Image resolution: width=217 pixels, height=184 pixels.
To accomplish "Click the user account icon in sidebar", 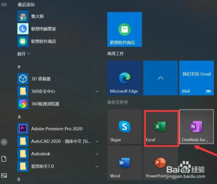I will [4, 142].
